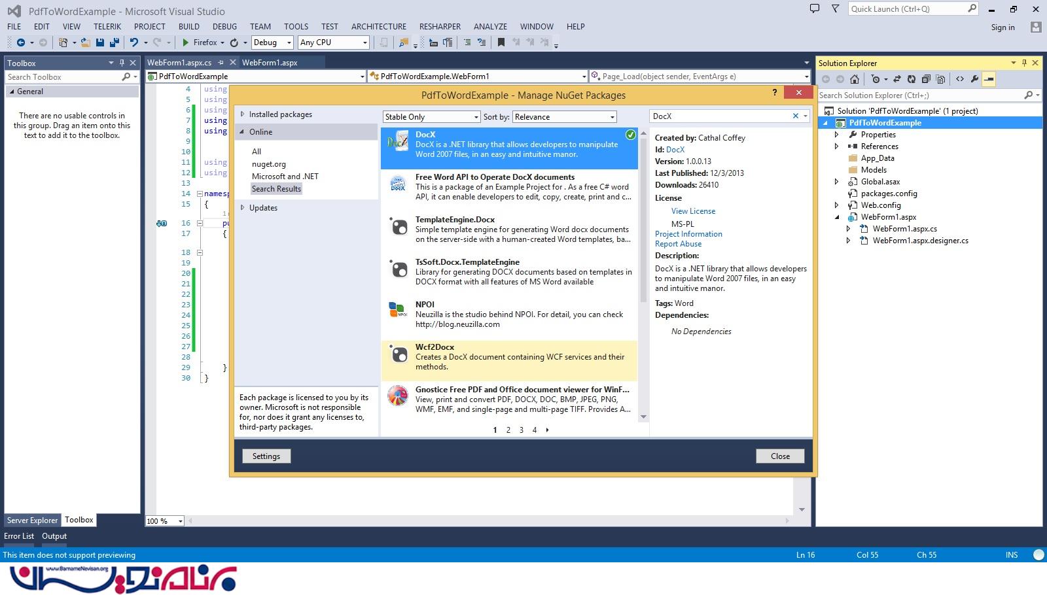Click the Settings button in NuGet dialog

266,456
